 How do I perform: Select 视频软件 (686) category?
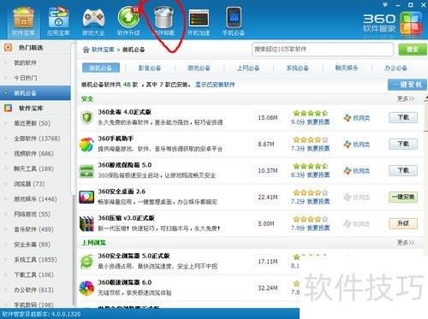[35, 153]
